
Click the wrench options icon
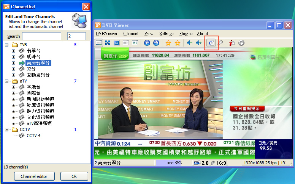[220, 43]
